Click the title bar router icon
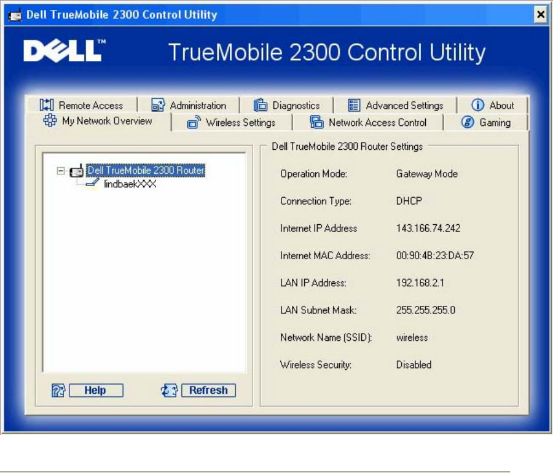553x473 pixels. click(x=15, y=15)
